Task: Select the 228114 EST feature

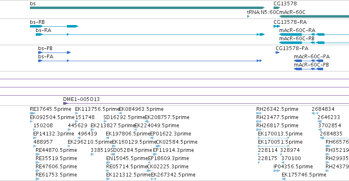Action: pos(259,154)
